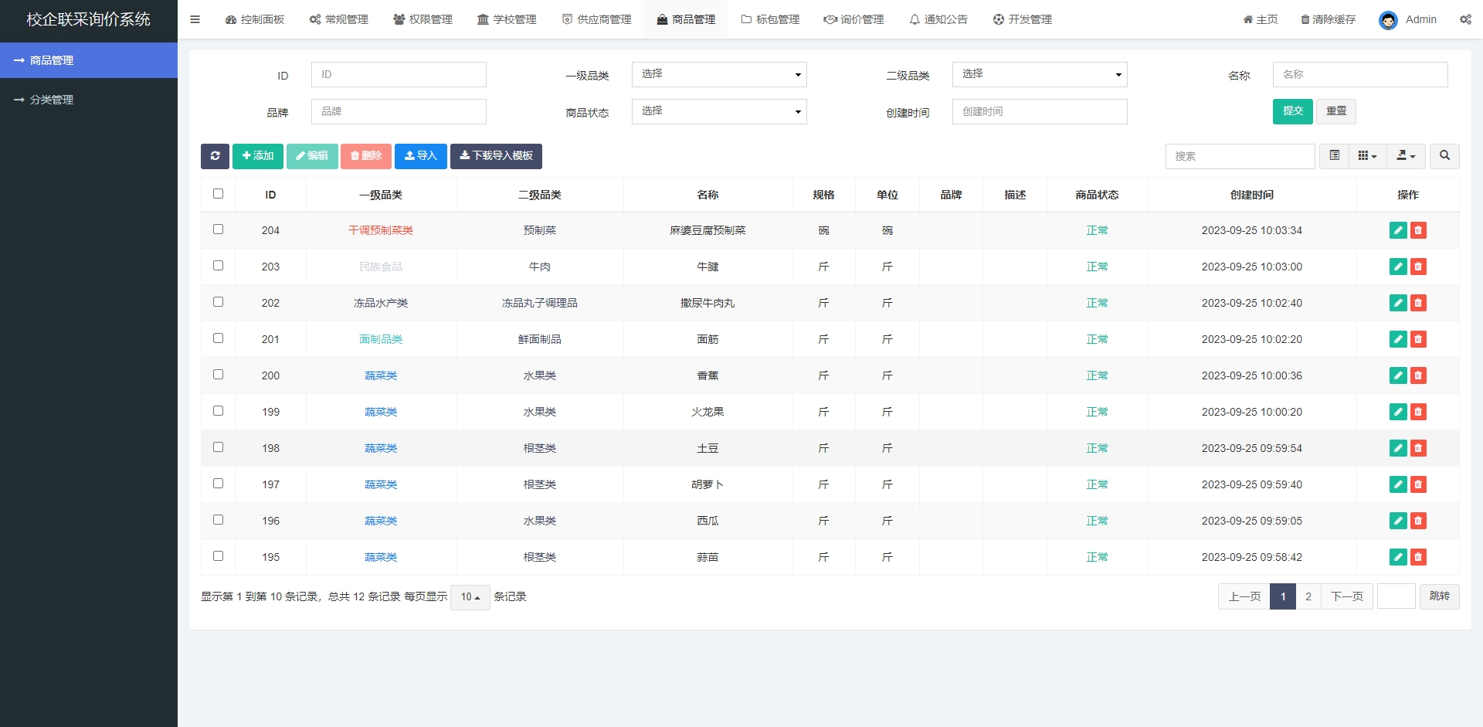Open the export data dropdown

tap(1406, 156)
